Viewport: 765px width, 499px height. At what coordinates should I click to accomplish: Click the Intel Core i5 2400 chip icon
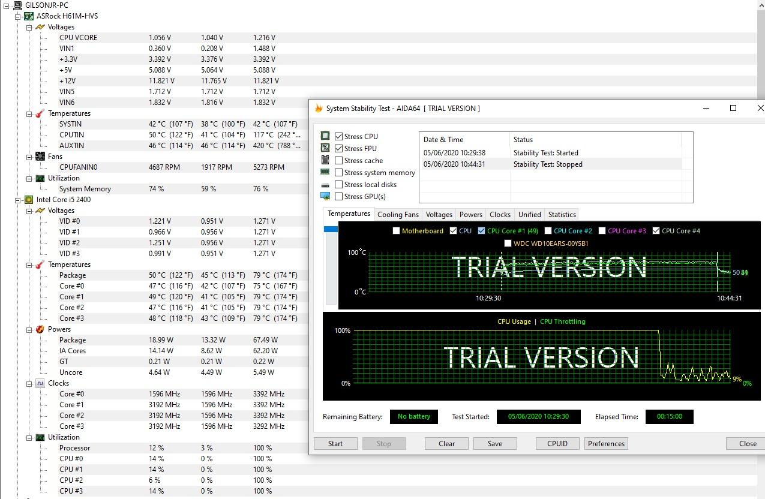pyautogui.click(x=29, y=200)
